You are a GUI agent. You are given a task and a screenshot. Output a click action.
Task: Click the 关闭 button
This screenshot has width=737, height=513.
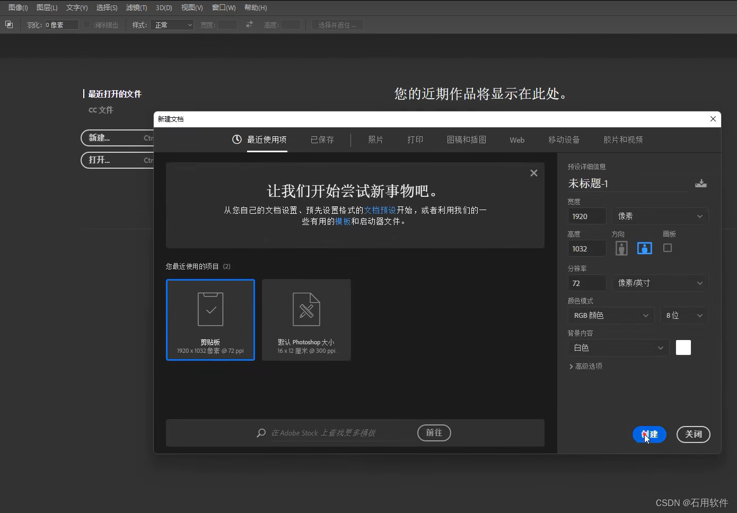pyautogui.click(x=694, y=434)
